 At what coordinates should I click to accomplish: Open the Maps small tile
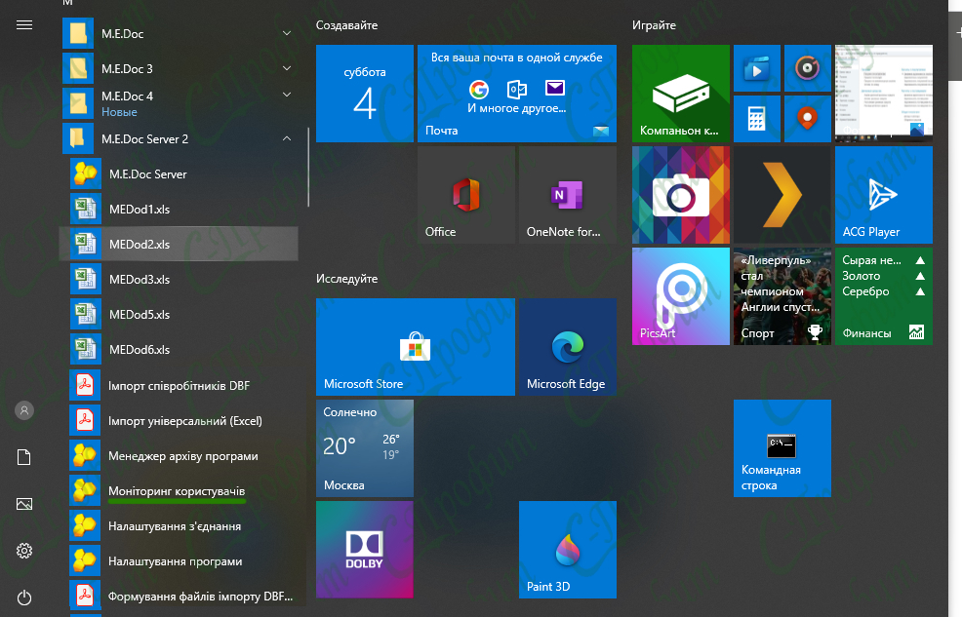tap(808, 119)
